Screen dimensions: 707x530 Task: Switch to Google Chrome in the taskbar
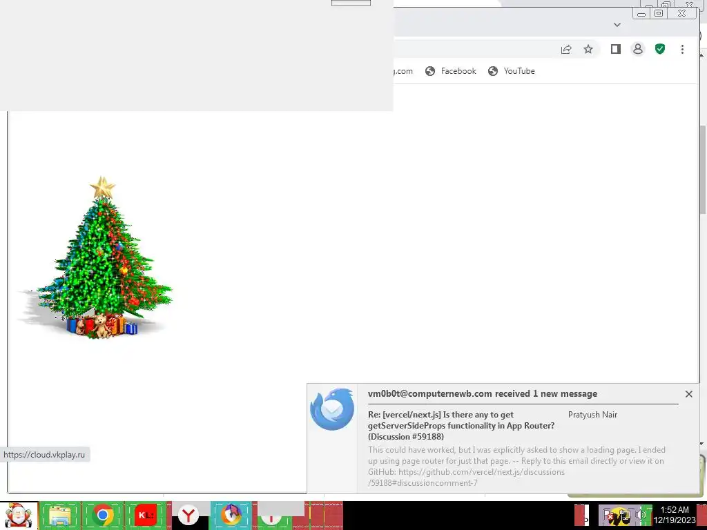click(102, 516)
